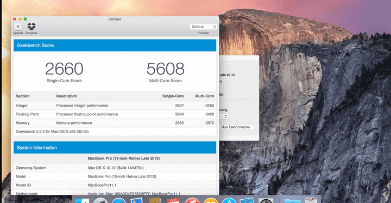Click Run Benchmarks in background window
Image resolution: width=391 pixels, height=203 pixels.
click(236, 127)
